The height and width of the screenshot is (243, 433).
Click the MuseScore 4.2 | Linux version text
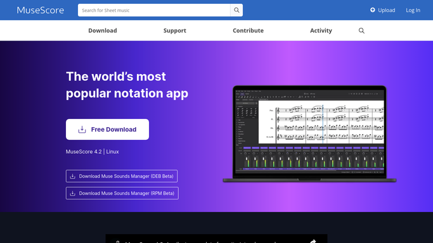tap(92, 151)
